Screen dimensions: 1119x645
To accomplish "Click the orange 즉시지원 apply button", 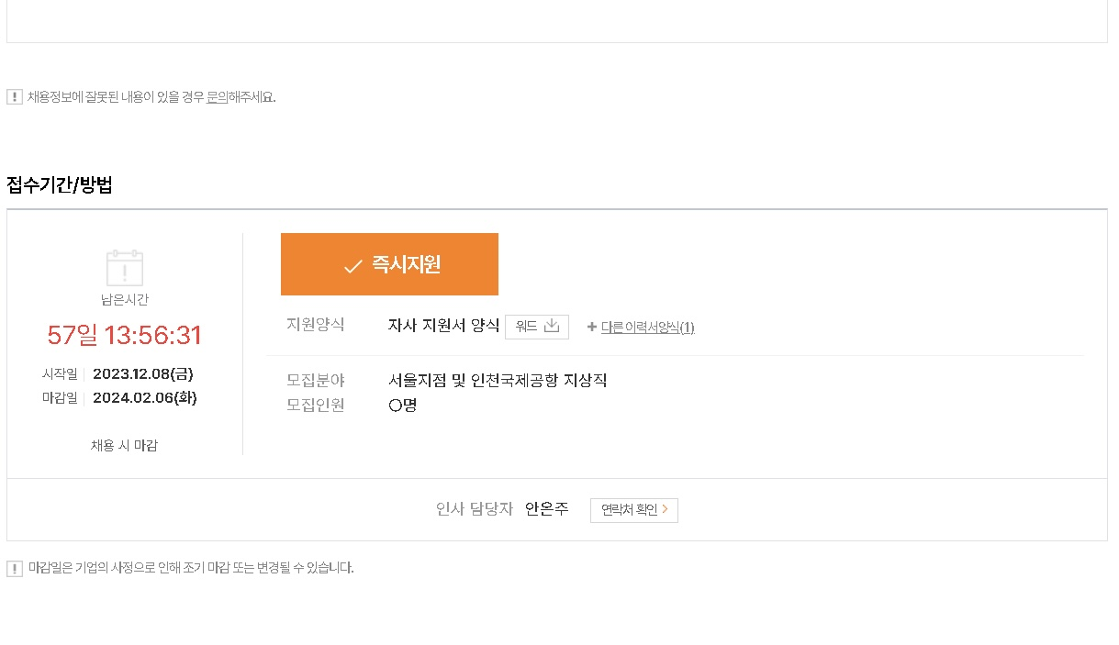I will click(x=389, y=264).
